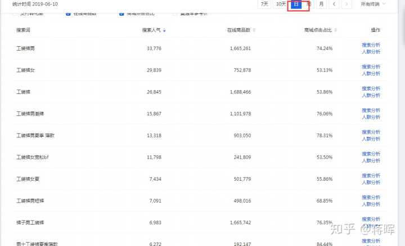This screenshot has width=405, height=246.
Task: Open 人群分析 for 工装裤女宽松bf
Action: coord(371,160)
